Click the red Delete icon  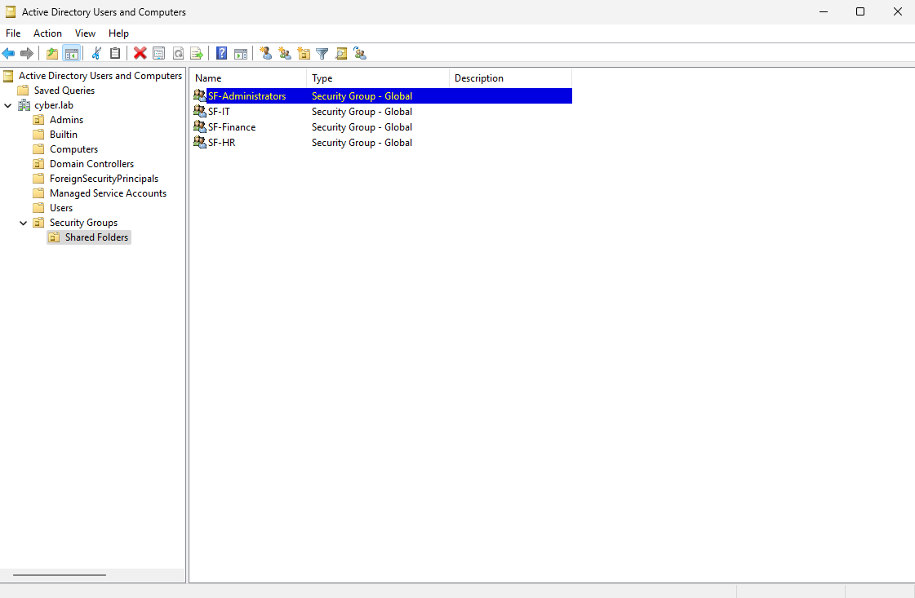pos(140,54)
